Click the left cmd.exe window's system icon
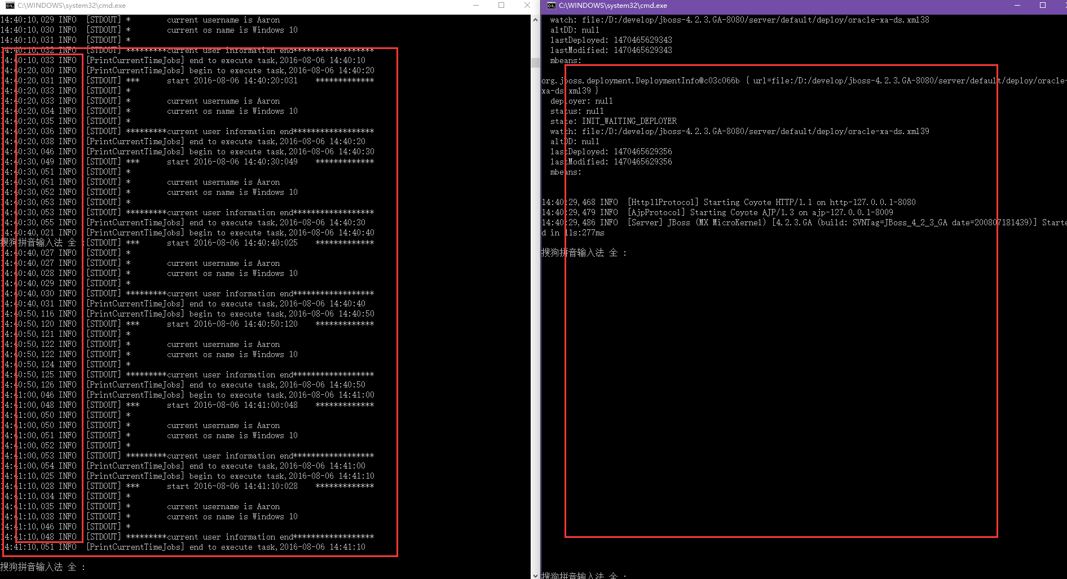The width and height of the screenshot is (1067, 579). (x=10, y=6)
